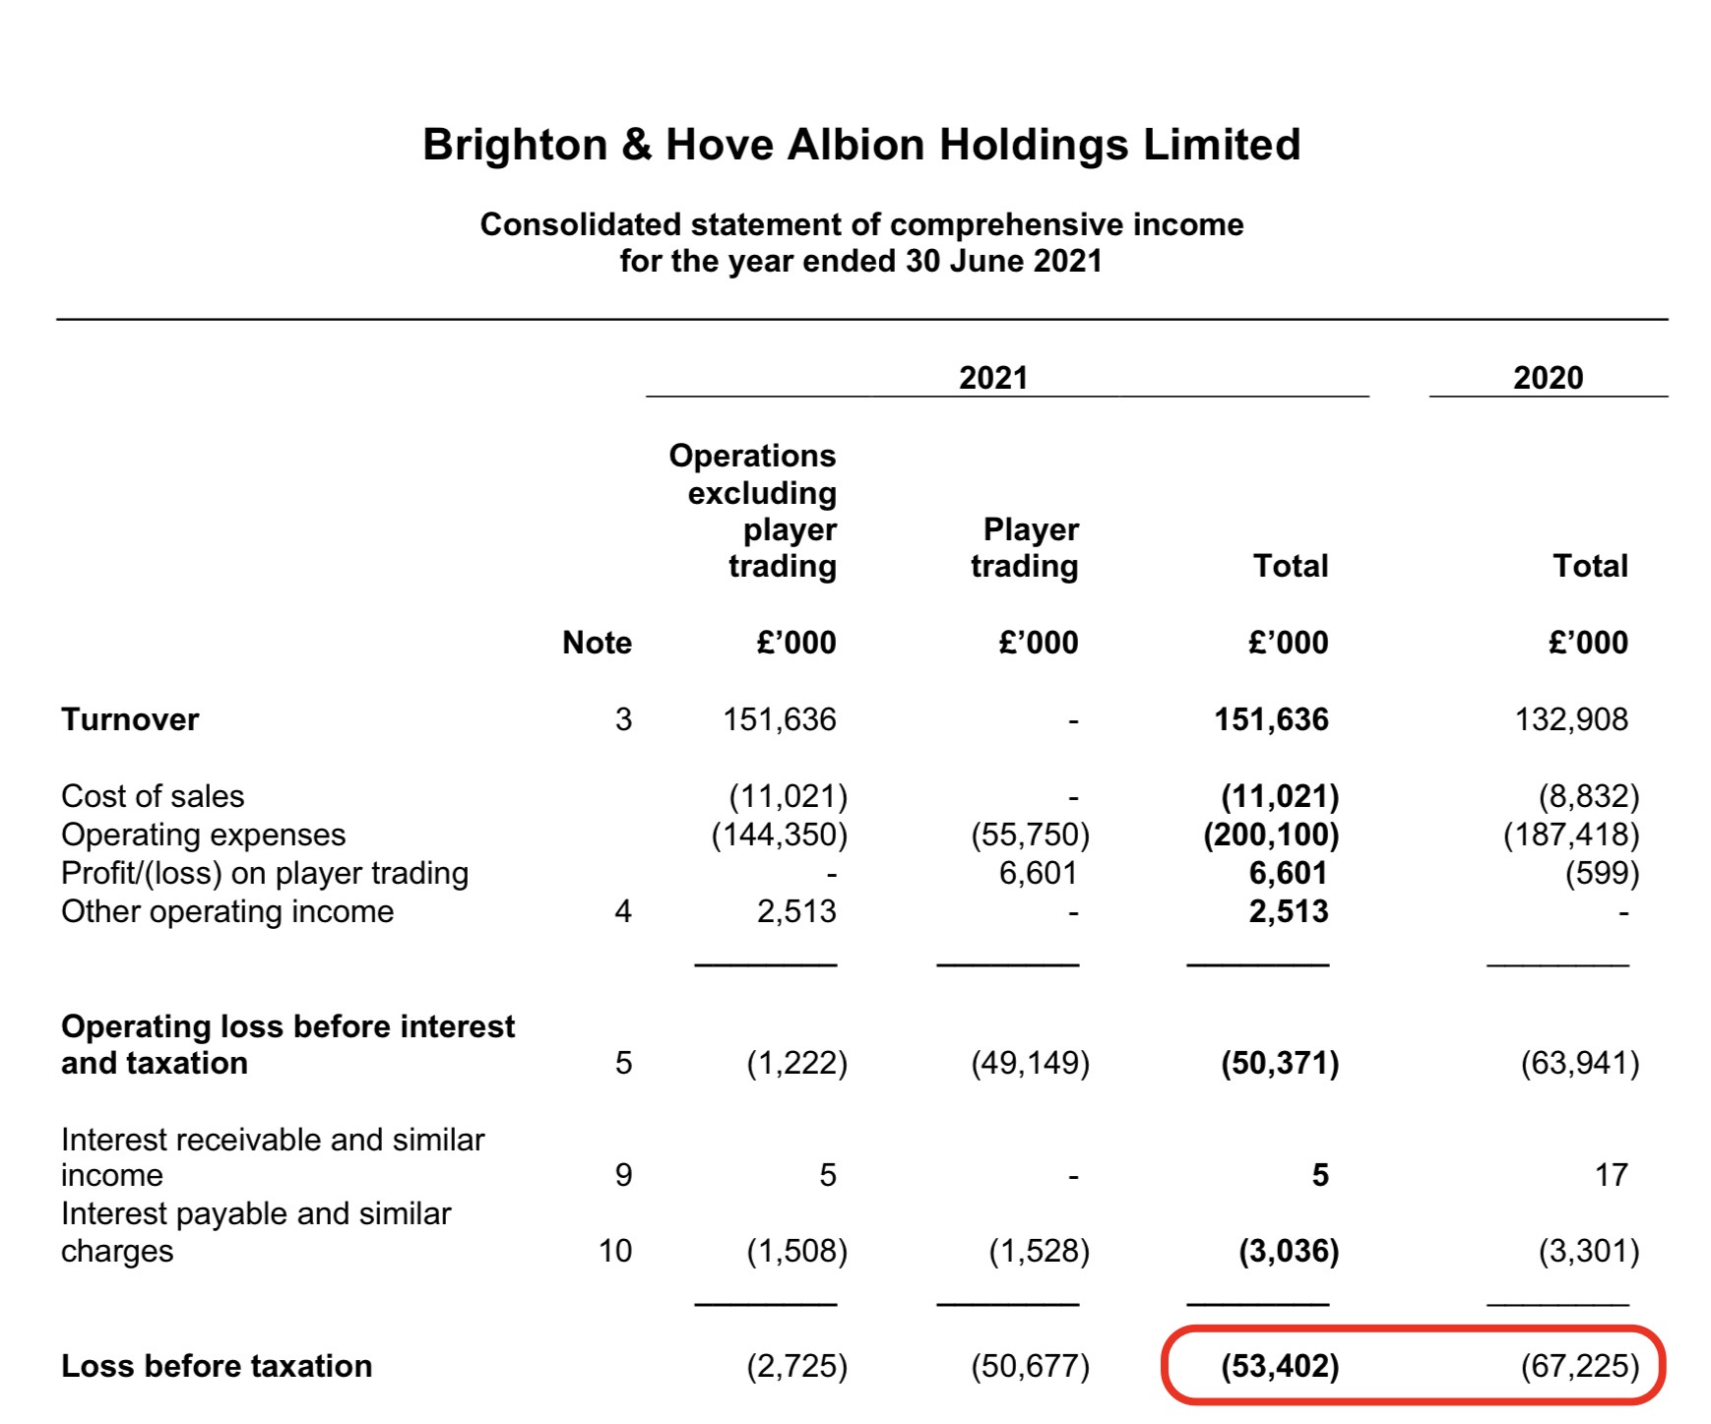Select the 6,601 player trading profit in bold
Screen dimensions: 1711x1424
(1289, 873)
